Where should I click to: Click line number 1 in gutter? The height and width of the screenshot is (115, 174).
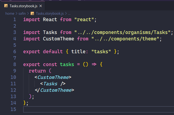click(x=15, y=20)
